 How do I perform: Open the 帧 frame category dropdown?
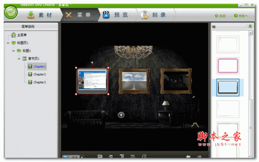pyautogui.click(x=229, y=27)
